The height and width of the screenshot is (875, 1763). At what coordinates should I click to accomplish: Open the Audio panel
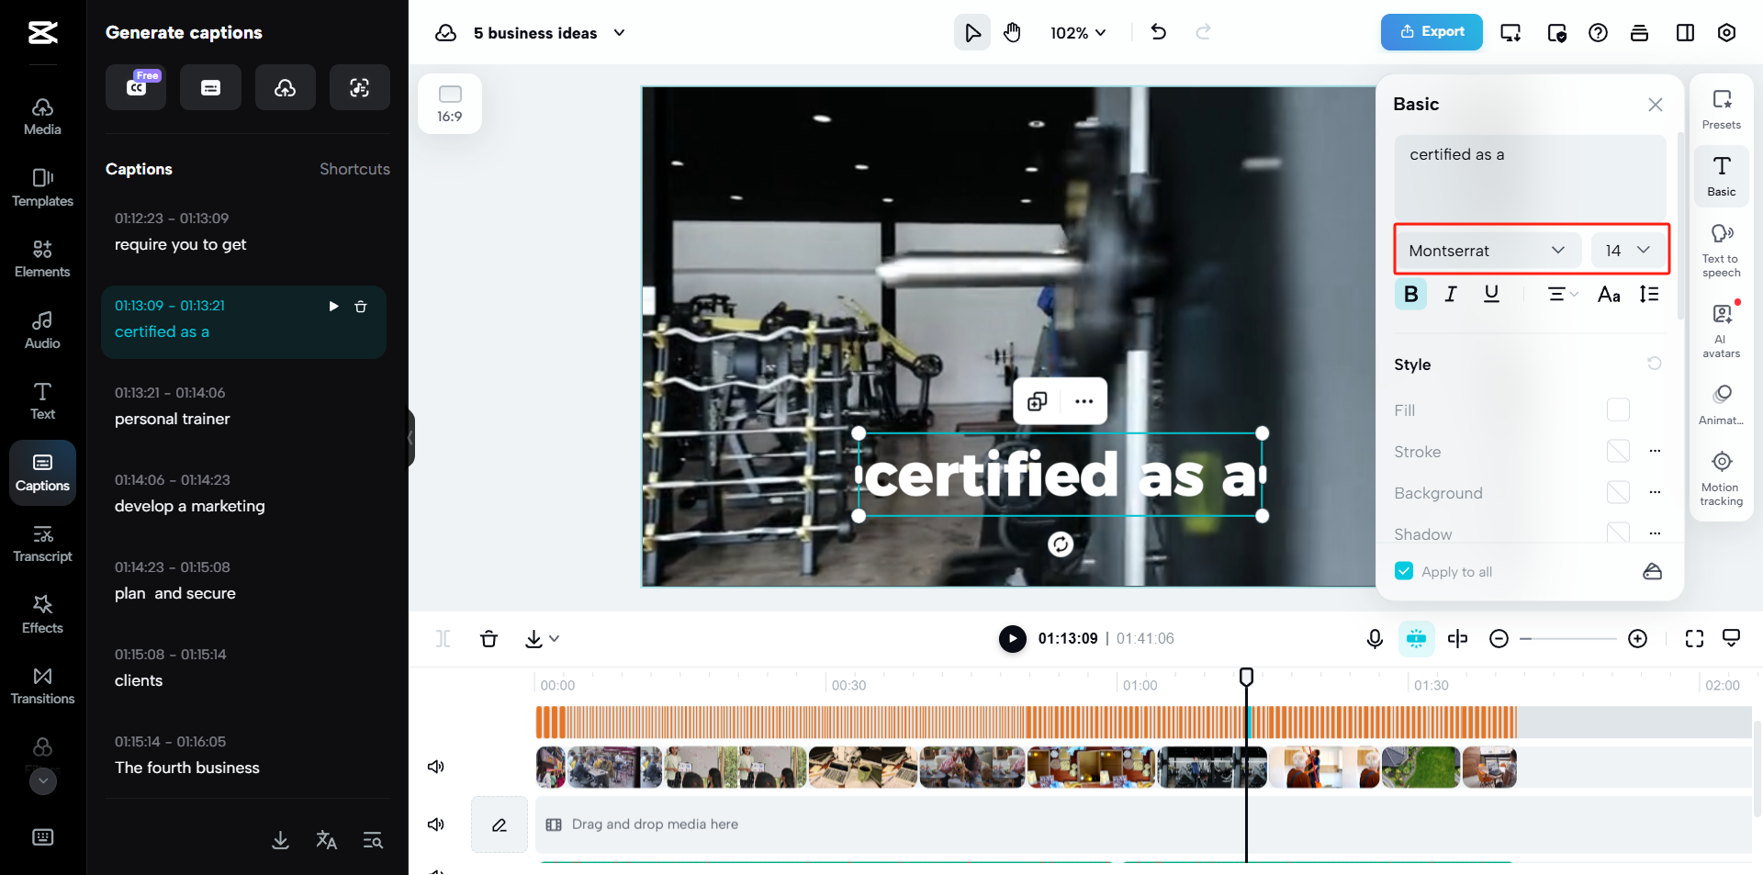[x=42, y=331]
